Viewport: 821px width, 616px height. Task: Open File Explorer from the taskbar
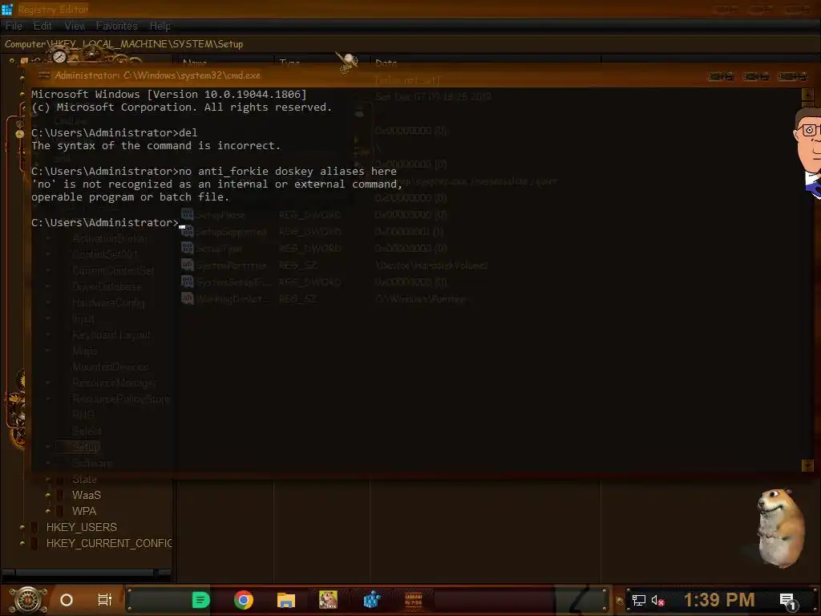[286, 600]
